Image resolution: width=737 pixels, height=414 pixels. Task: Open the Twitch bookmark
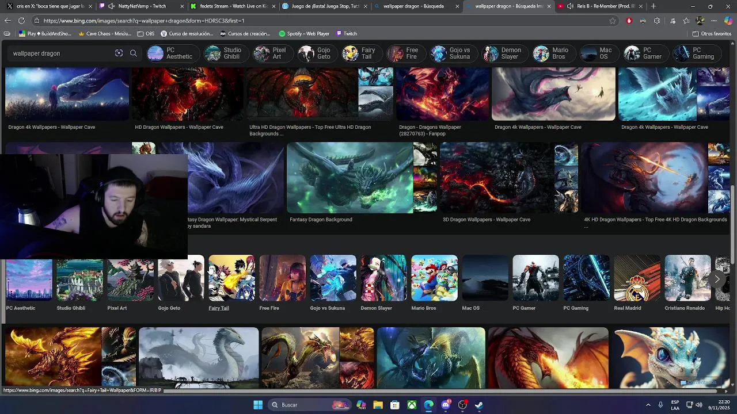[347, 33]
